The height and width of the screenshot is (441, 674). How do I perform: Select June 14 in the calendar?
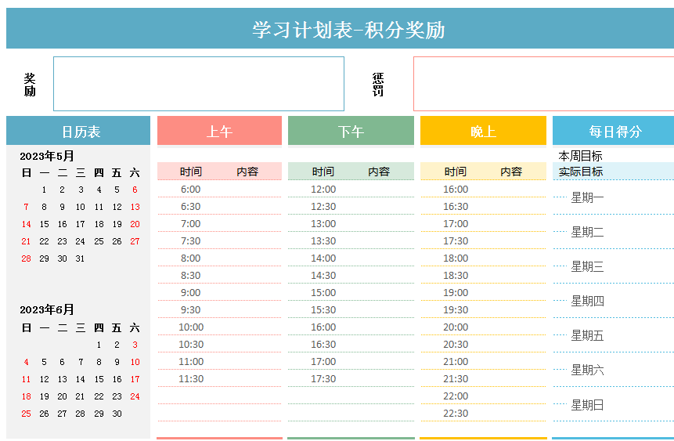click(81, 379)
